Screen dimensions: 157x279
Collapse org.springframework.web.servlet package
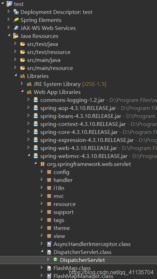[x=35, y=164]
